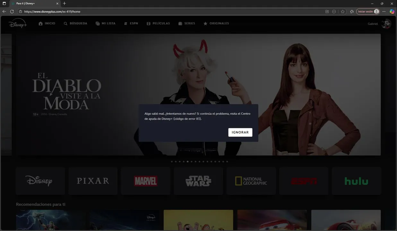Screen dimensions: 397x231
Task: Click the Thor lightning recommendation thumbnail
Action: pos(51,220)
